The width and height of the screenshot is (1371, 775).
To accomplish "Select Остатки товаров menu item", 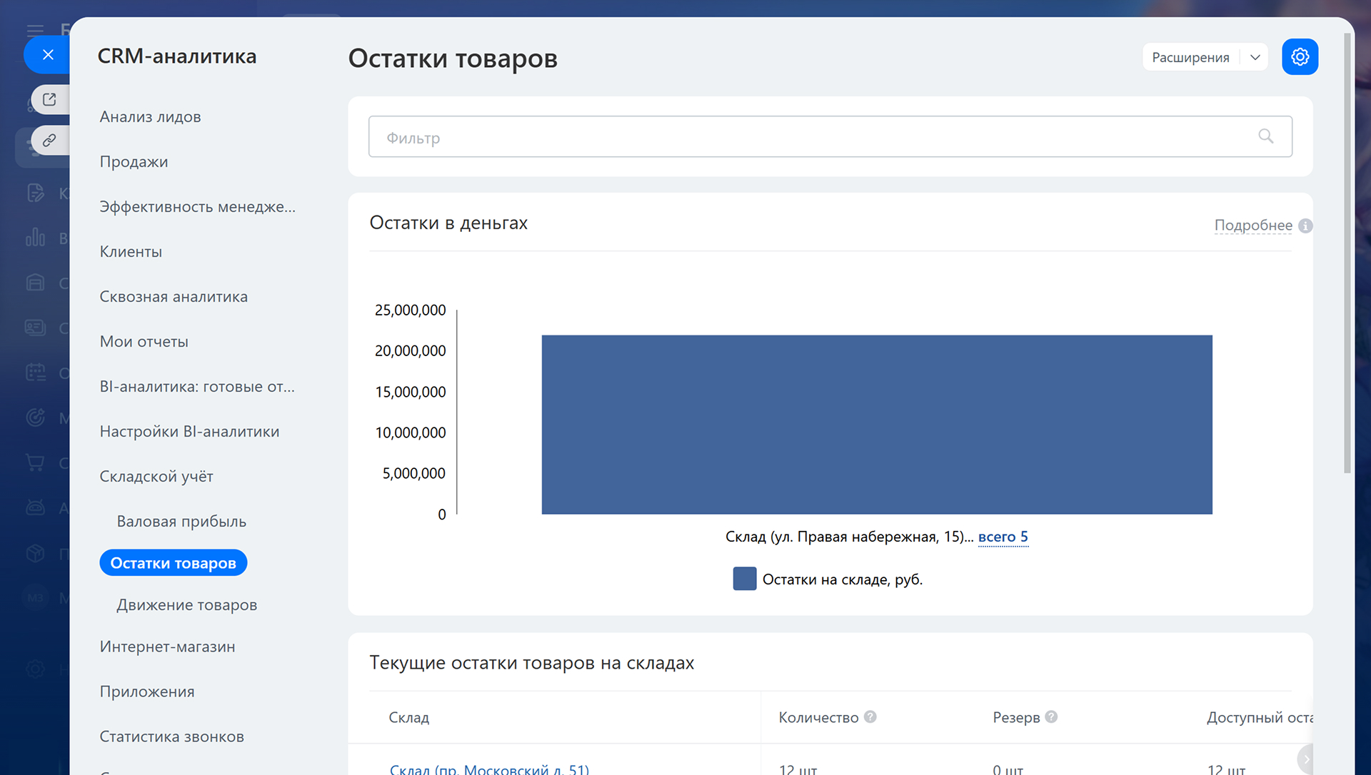I will pyautogui.click(x=173, y=562).
